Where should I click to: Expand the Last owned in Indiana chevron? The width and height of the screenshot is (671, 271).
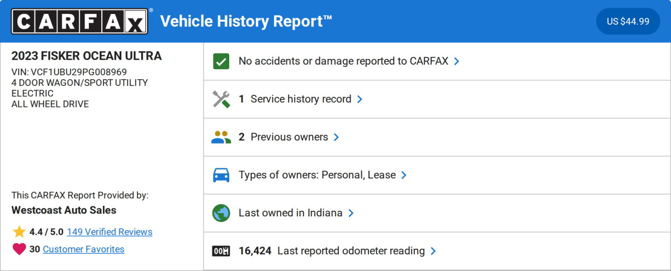tap(351, 213)
